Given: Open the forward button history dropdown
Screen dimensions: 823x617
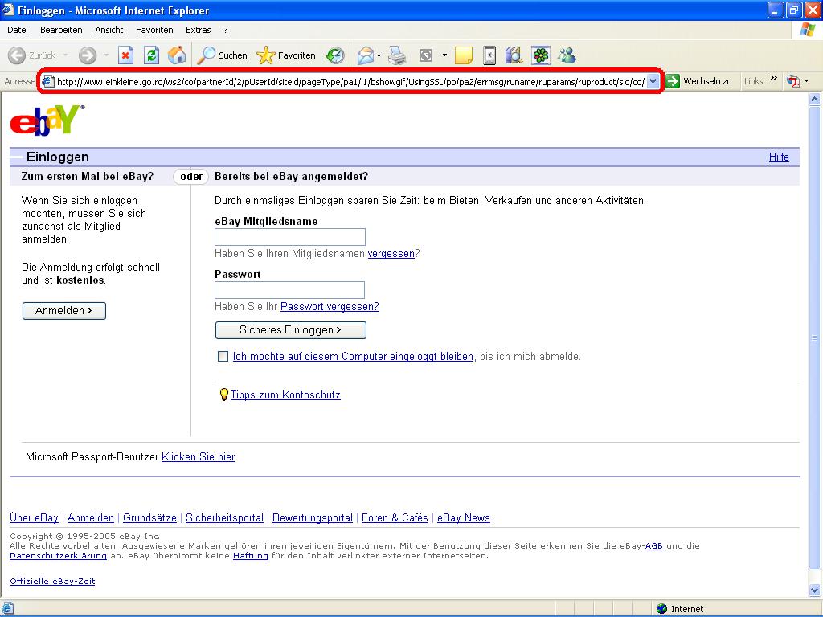Looking at the screenshot, I should (x=106, y=55).
